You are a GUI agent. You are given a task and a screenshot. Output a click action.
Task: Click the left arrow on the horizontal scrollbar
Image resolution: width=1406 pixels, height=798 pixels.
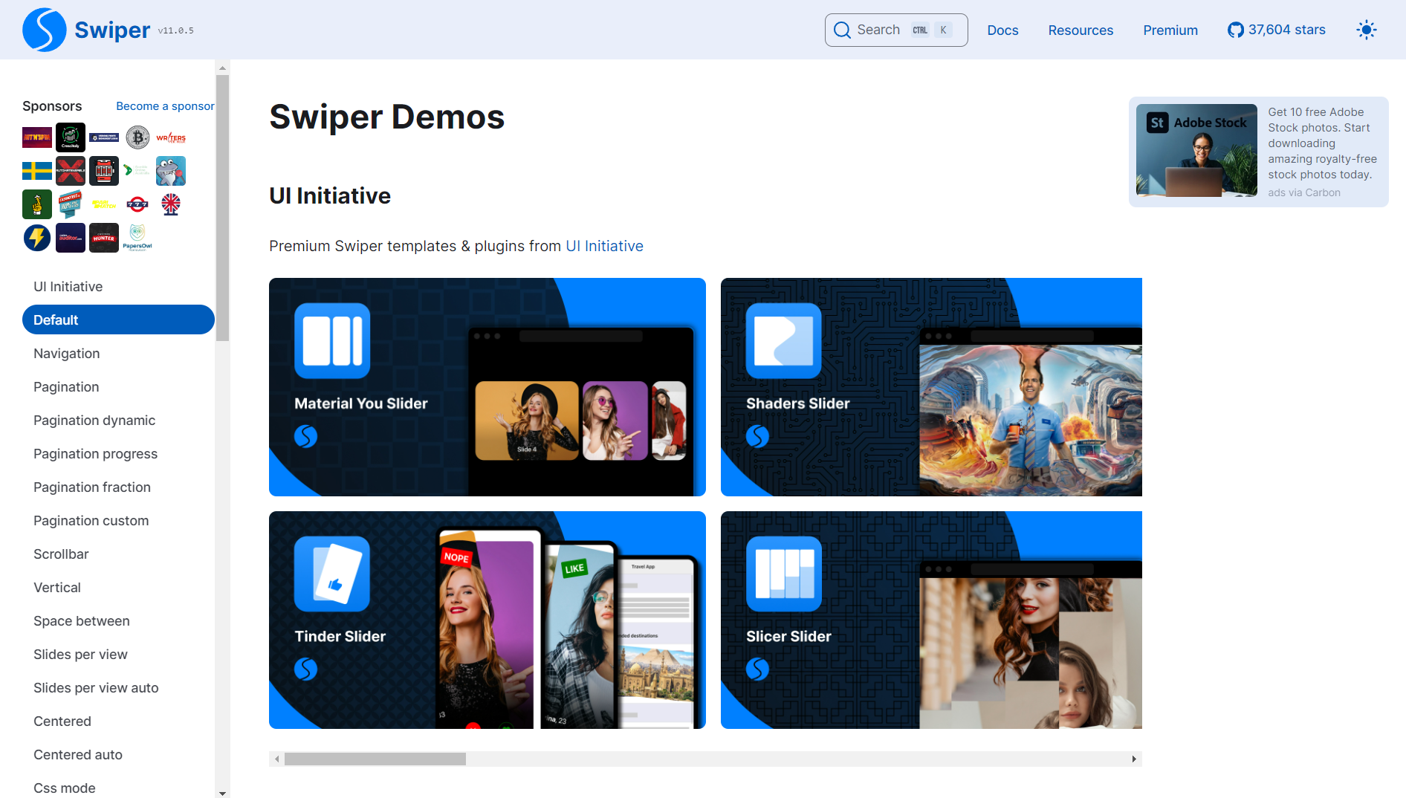[x=276, y=759]
